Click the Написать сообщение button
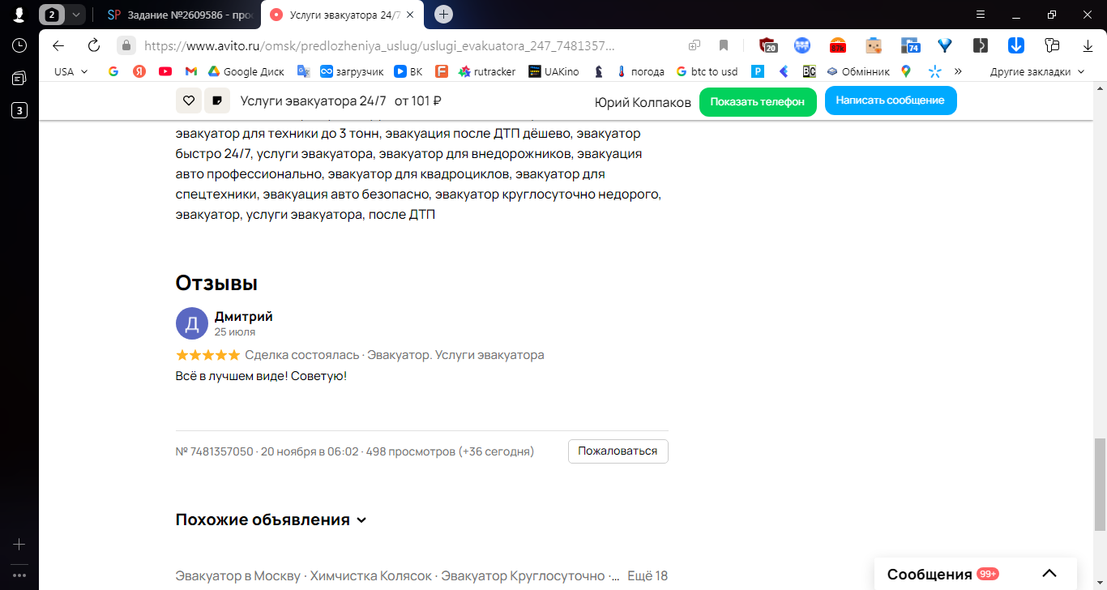Viewport: 1107px width, 590px height. [x=891, y=100]
